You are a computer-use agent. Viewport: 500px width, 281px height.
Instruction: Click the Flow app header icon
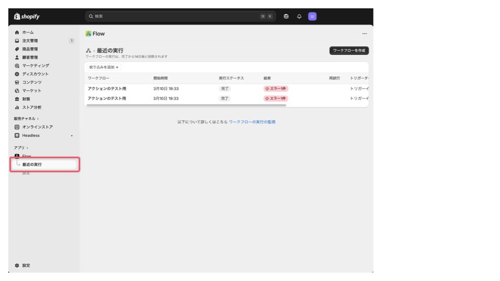[89, 33]
